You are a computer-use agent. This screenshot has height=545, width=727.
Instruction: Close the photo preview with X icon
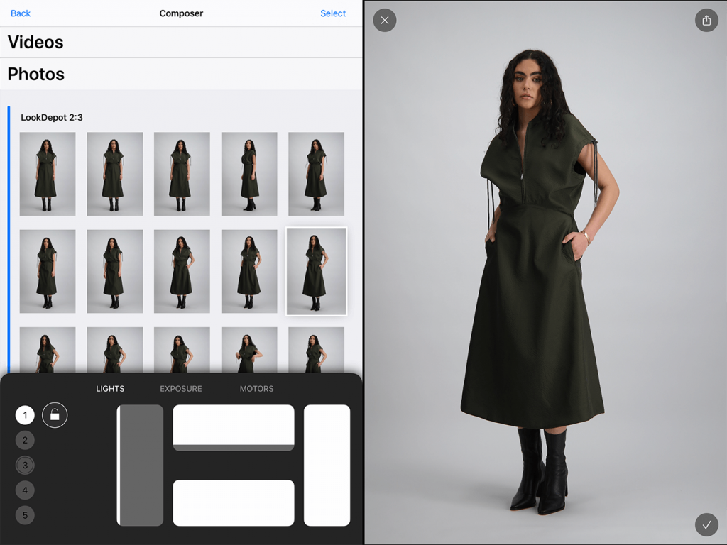point(384,21)
